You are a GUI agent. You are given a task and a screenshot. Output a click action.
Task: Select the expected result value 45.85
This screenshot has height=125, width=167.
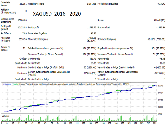pos(93,34)
